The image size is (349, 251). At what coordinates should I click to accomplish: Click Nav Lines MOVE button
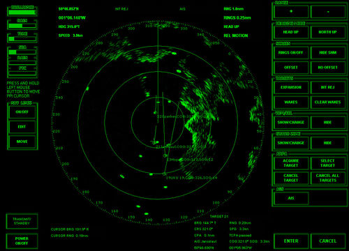tap(22, 142)
